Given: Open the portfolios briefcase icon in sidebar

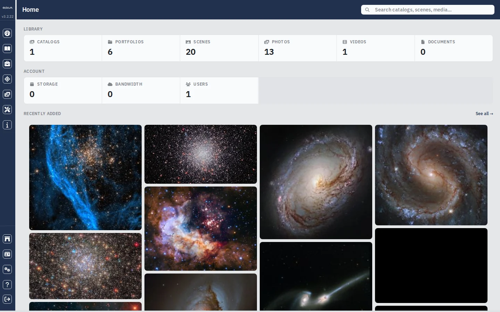Looking at the screenshot, I should [7, 64].
